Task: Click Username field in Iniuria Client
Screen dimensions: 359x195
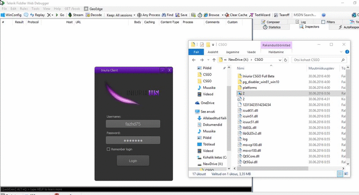Action: point(133,124)
